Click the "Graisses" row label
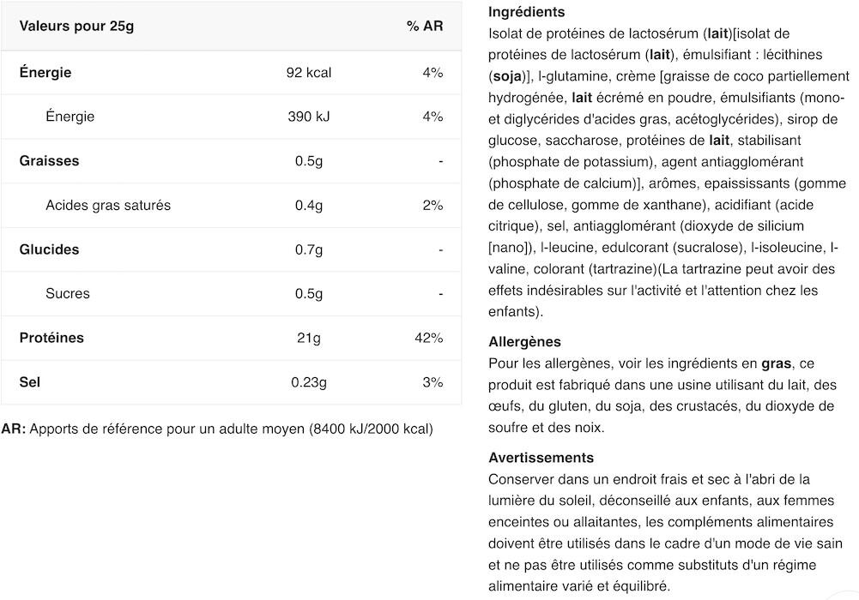The image size is (859, 600). pyautogui.click(x=49, y=161)
